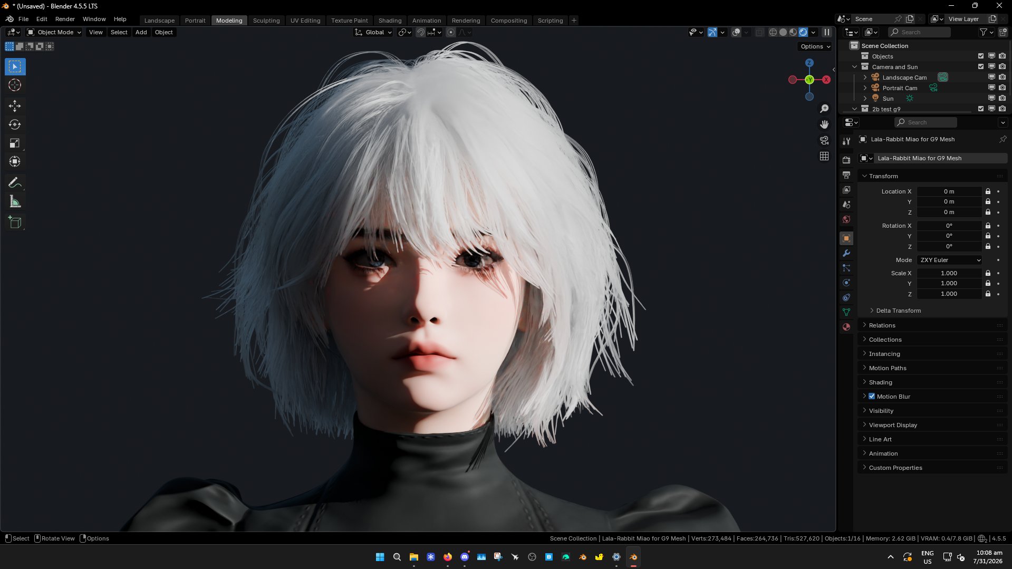Viewport: 1012px width, 569px height.
Task: Open the viewport Options dropdown
Action: click(x=815, y=46)
